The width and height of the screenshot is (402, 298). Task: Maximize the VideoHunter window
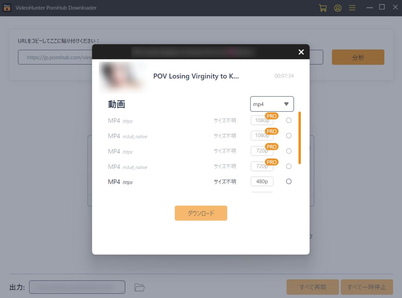pos(382,7)
